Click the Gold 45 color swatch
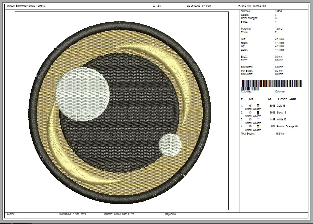 pos(258,106)
